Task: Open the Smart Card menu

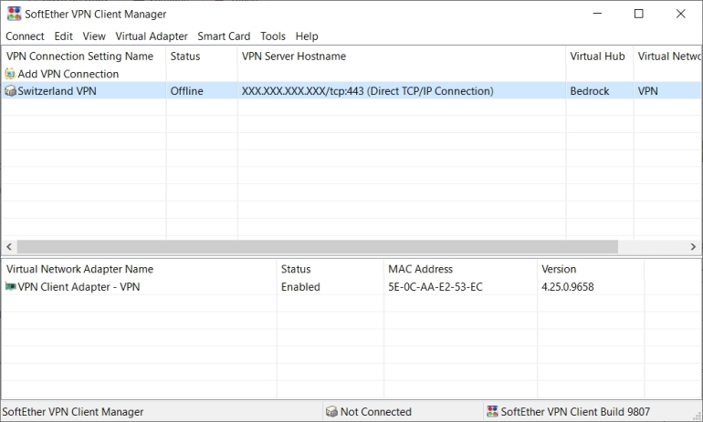Action: pos(224,36)
